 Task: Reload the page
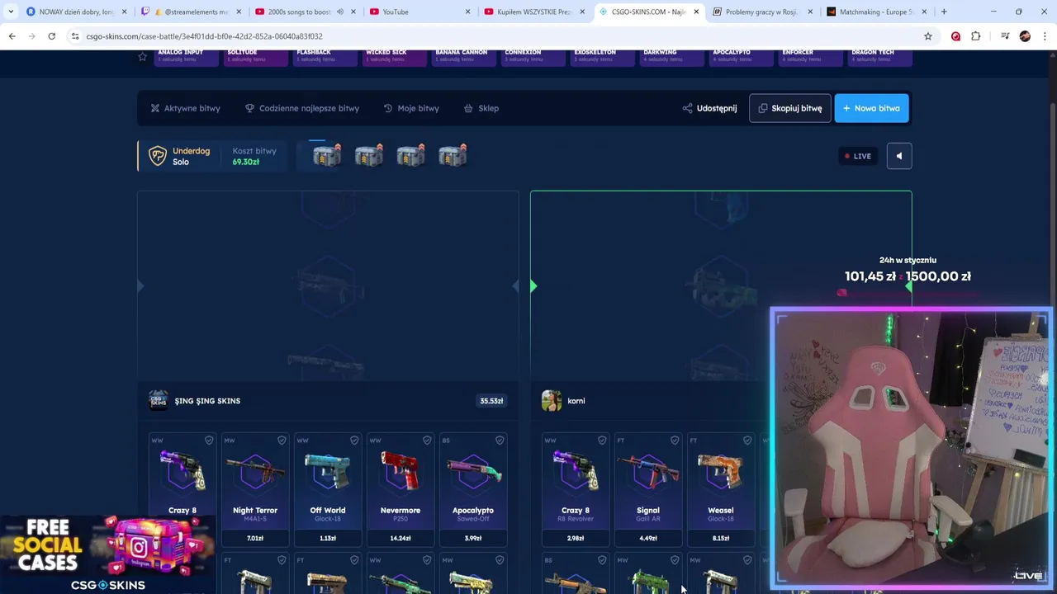tap(51, 36)
